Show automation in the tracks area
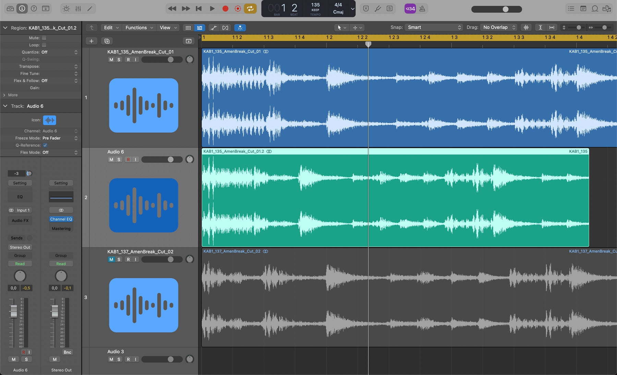The image size is (617, 375). [214, 28]
